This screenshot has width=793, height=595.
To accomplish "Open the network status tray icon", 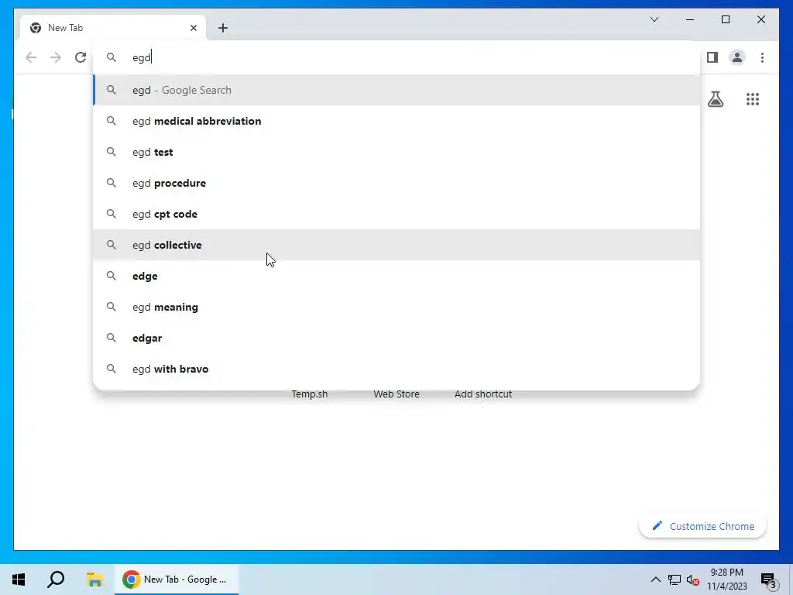I will (x=675, y=580).
